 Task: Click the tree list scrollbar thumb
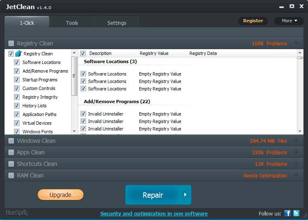click(x=74, y=76)
